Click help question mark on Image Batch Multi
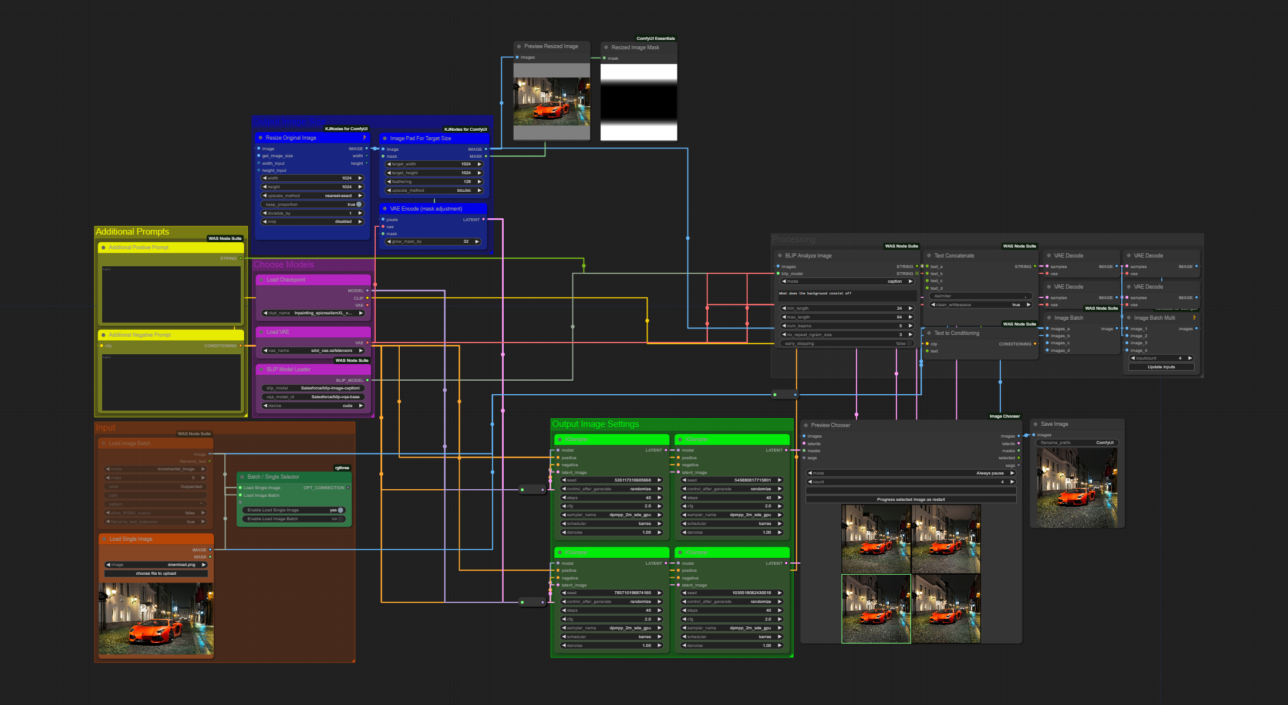Image resolution: width=1288 pixels, height=705 pixels. (1193, 318)
